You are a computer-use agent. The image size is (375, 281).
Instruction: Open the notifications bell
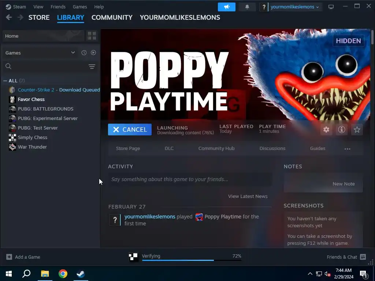click(x=247, y=7)
